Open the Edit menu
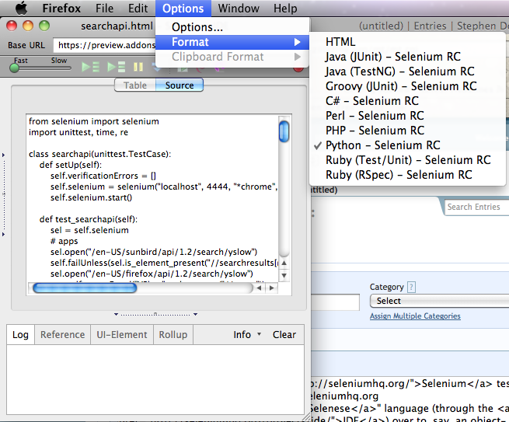This screenshot has height=422, width=509. coord(138,8)
